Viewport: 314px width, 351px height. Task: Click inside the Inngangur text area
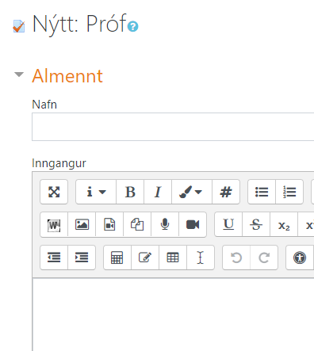[174, 315]
